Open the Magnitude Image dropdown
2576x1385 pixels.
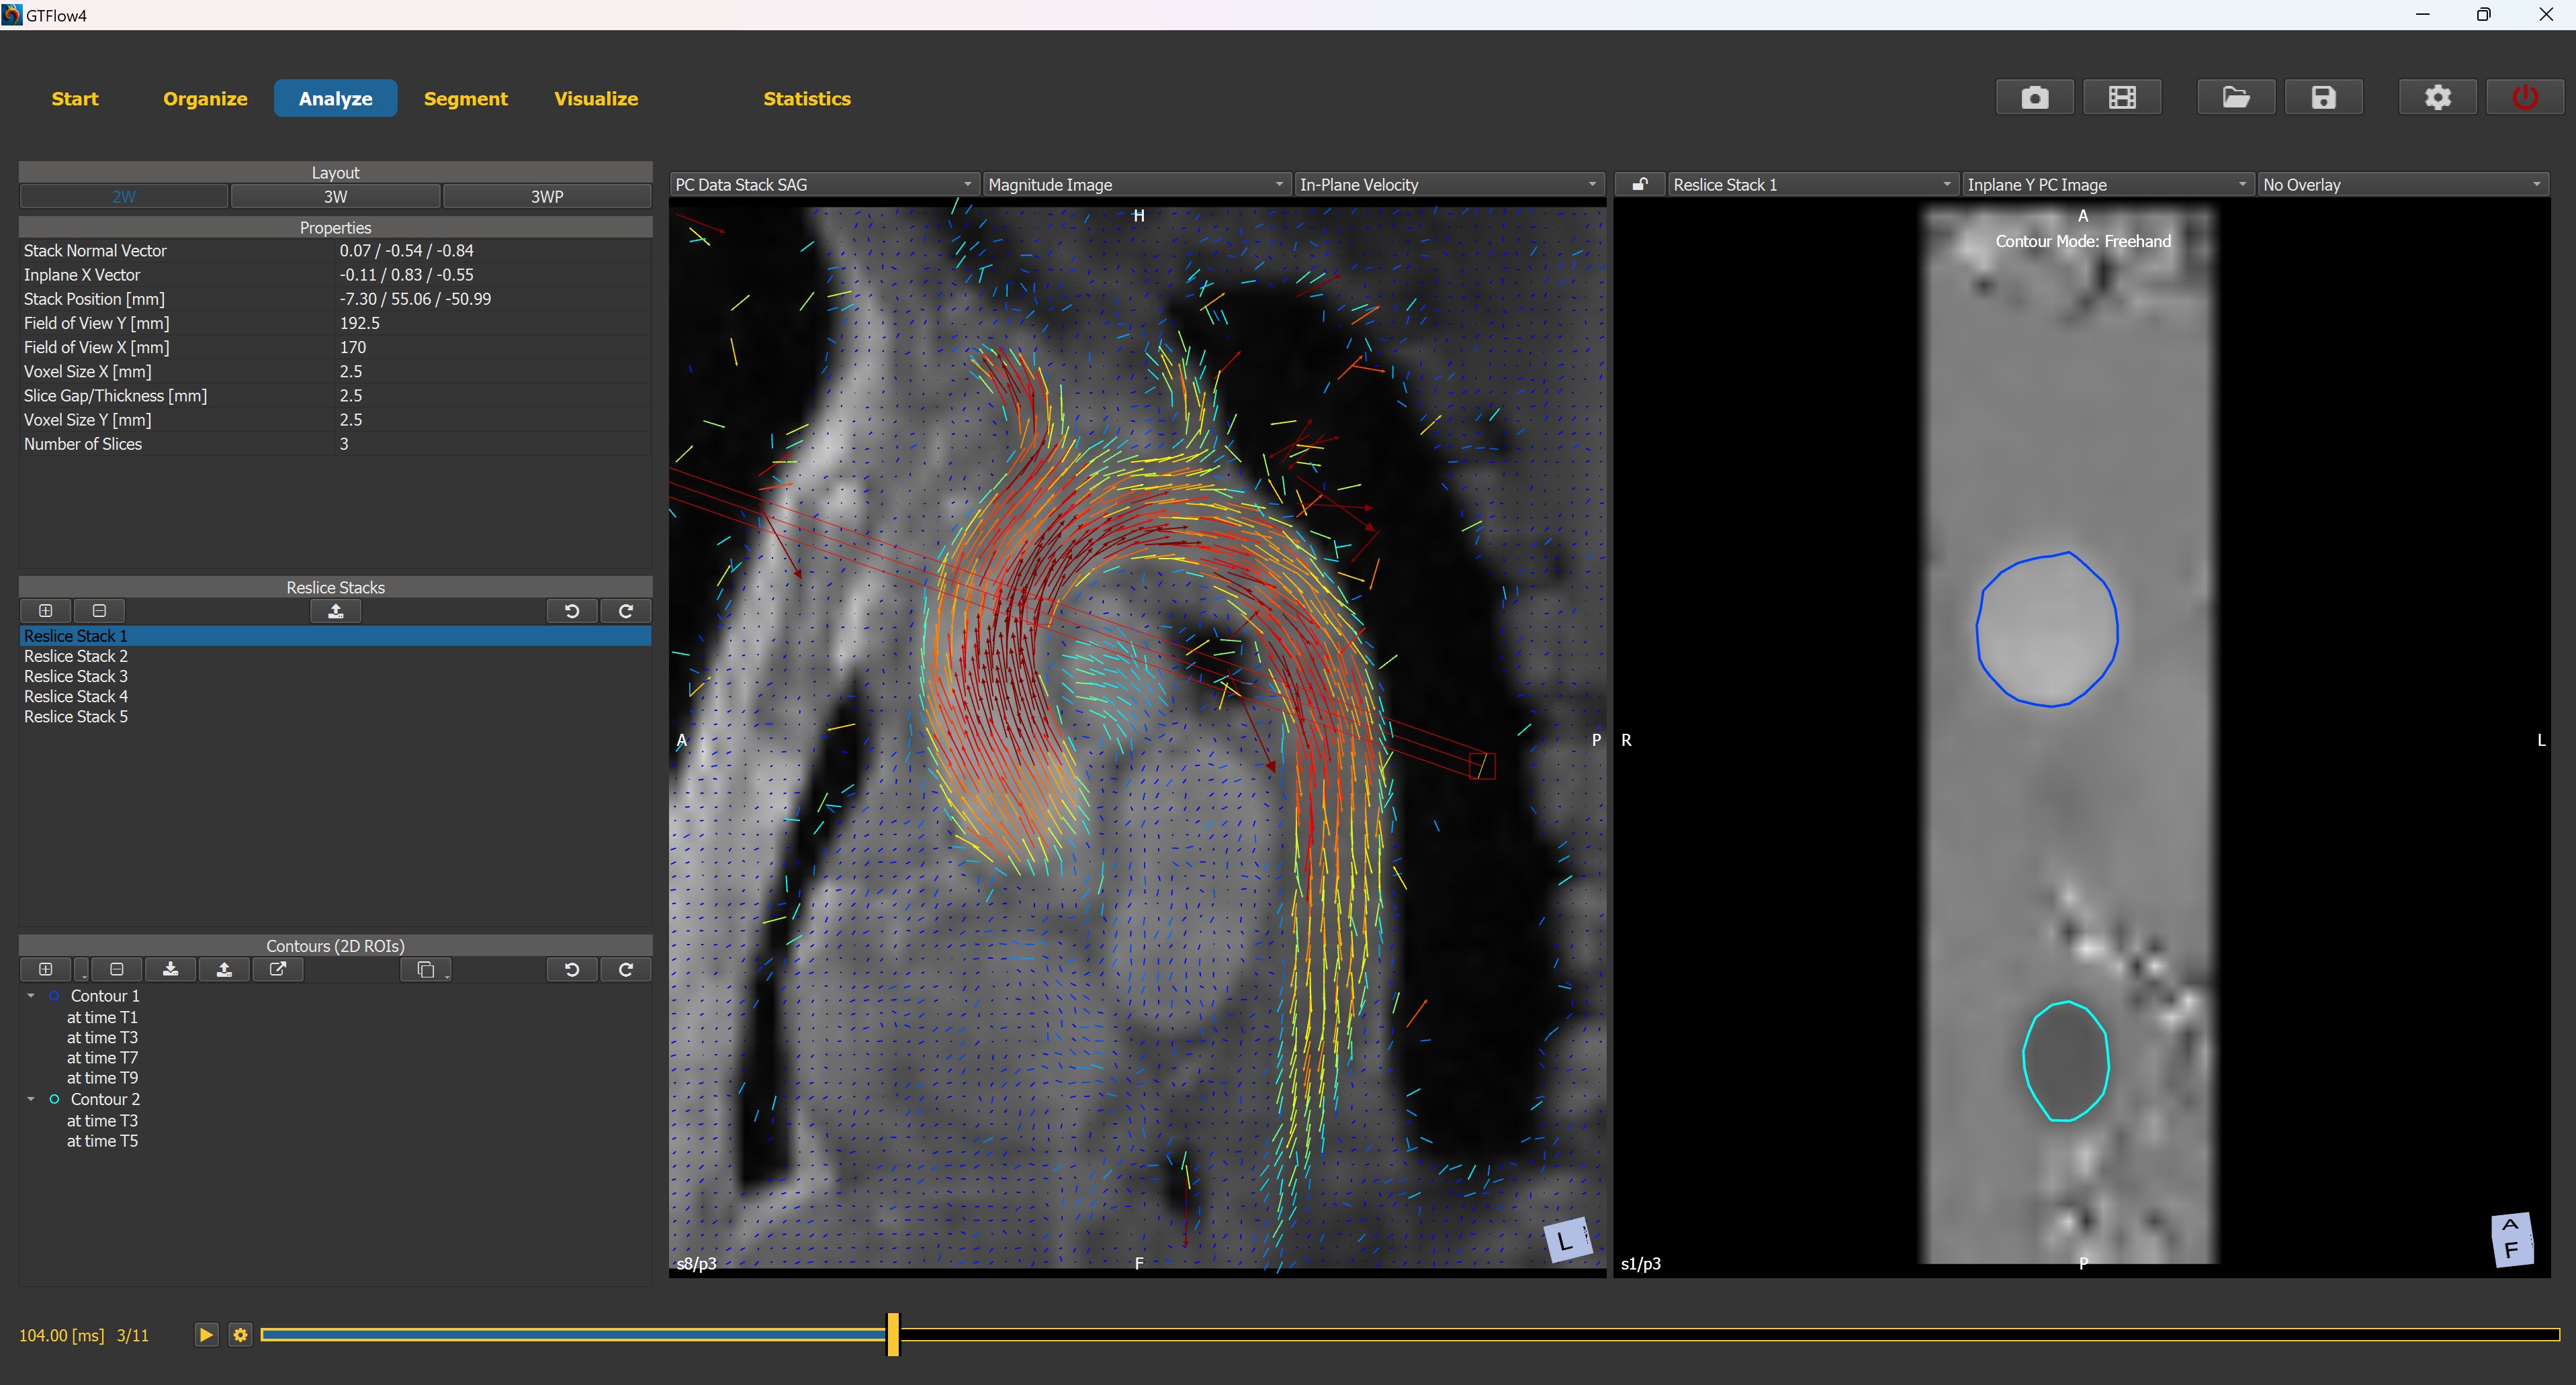point(1136,185)
